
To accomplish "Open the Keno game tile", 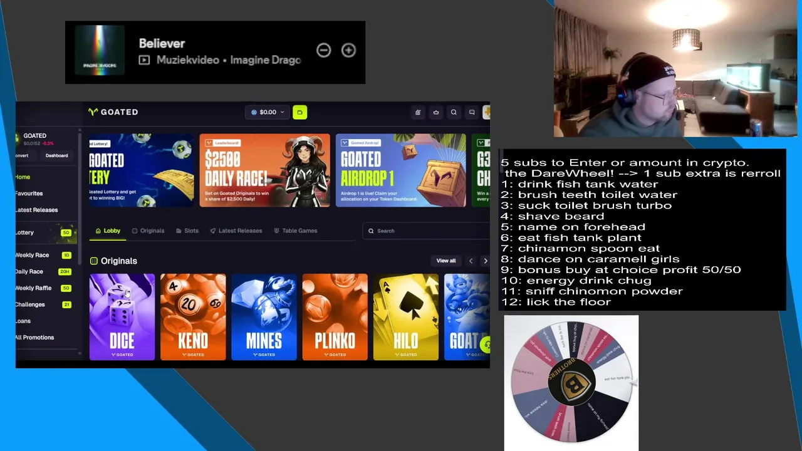I will [x=193, y=317].
